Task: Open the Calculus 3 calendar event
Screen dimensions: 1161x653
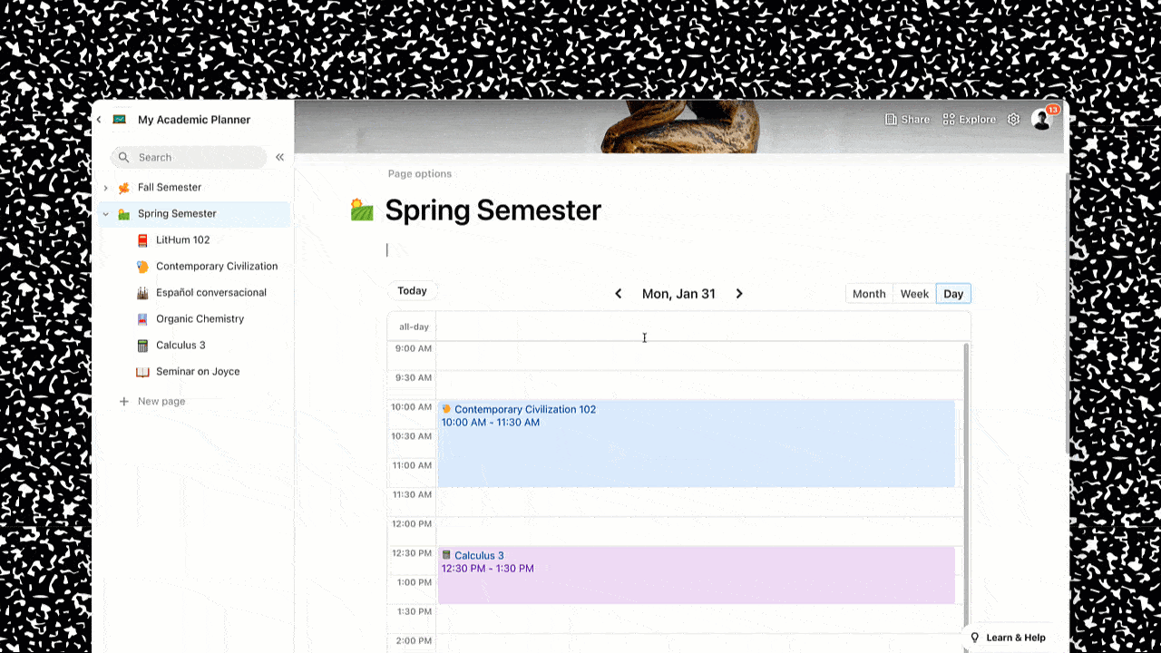Action: (x=696, y=575)
